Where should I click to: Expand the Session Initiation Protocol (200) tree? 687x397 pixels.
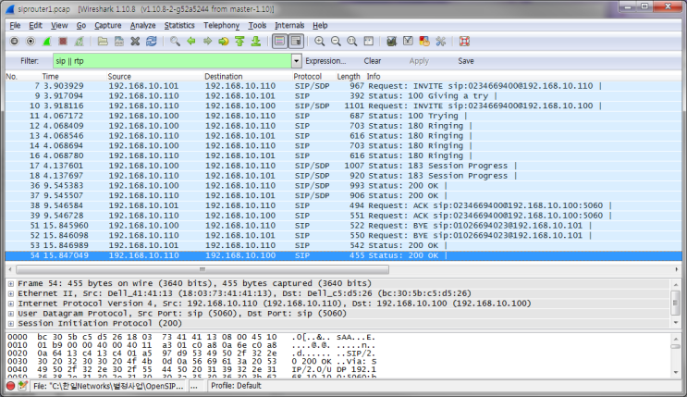(x=10, y=323)
